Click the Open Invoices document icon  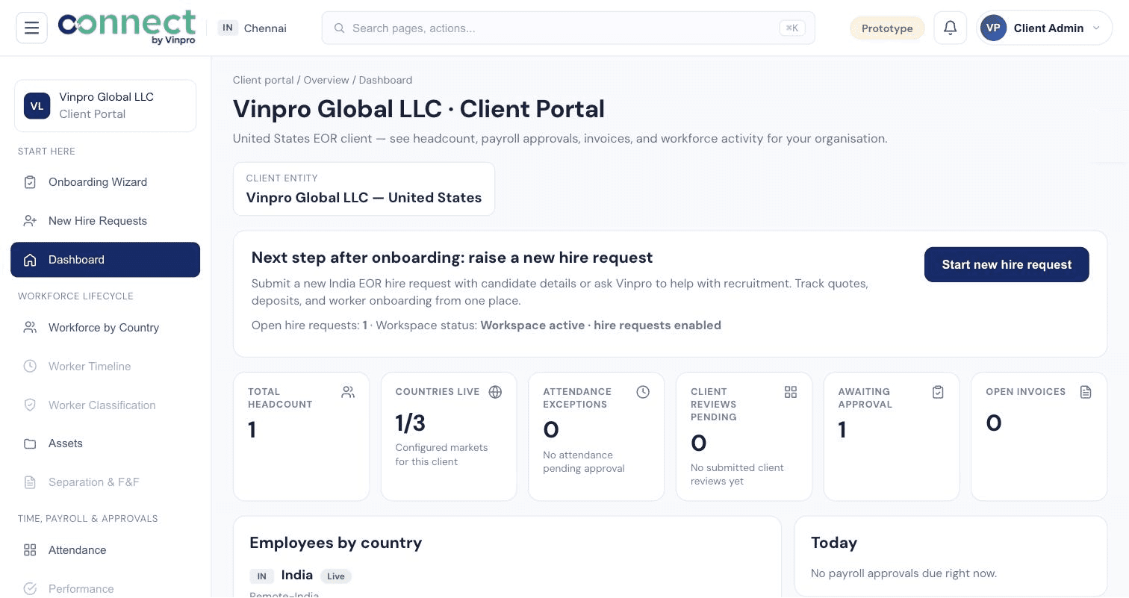1086,392
